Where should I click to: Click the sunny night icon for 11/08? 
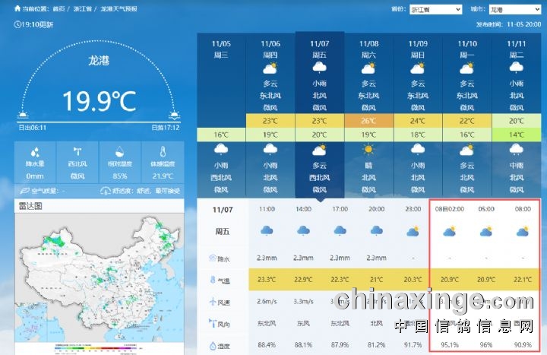coord(368,150)
